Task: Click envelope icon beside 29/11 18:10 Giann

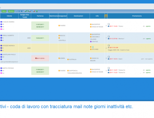Action: [x=108, y=59]
